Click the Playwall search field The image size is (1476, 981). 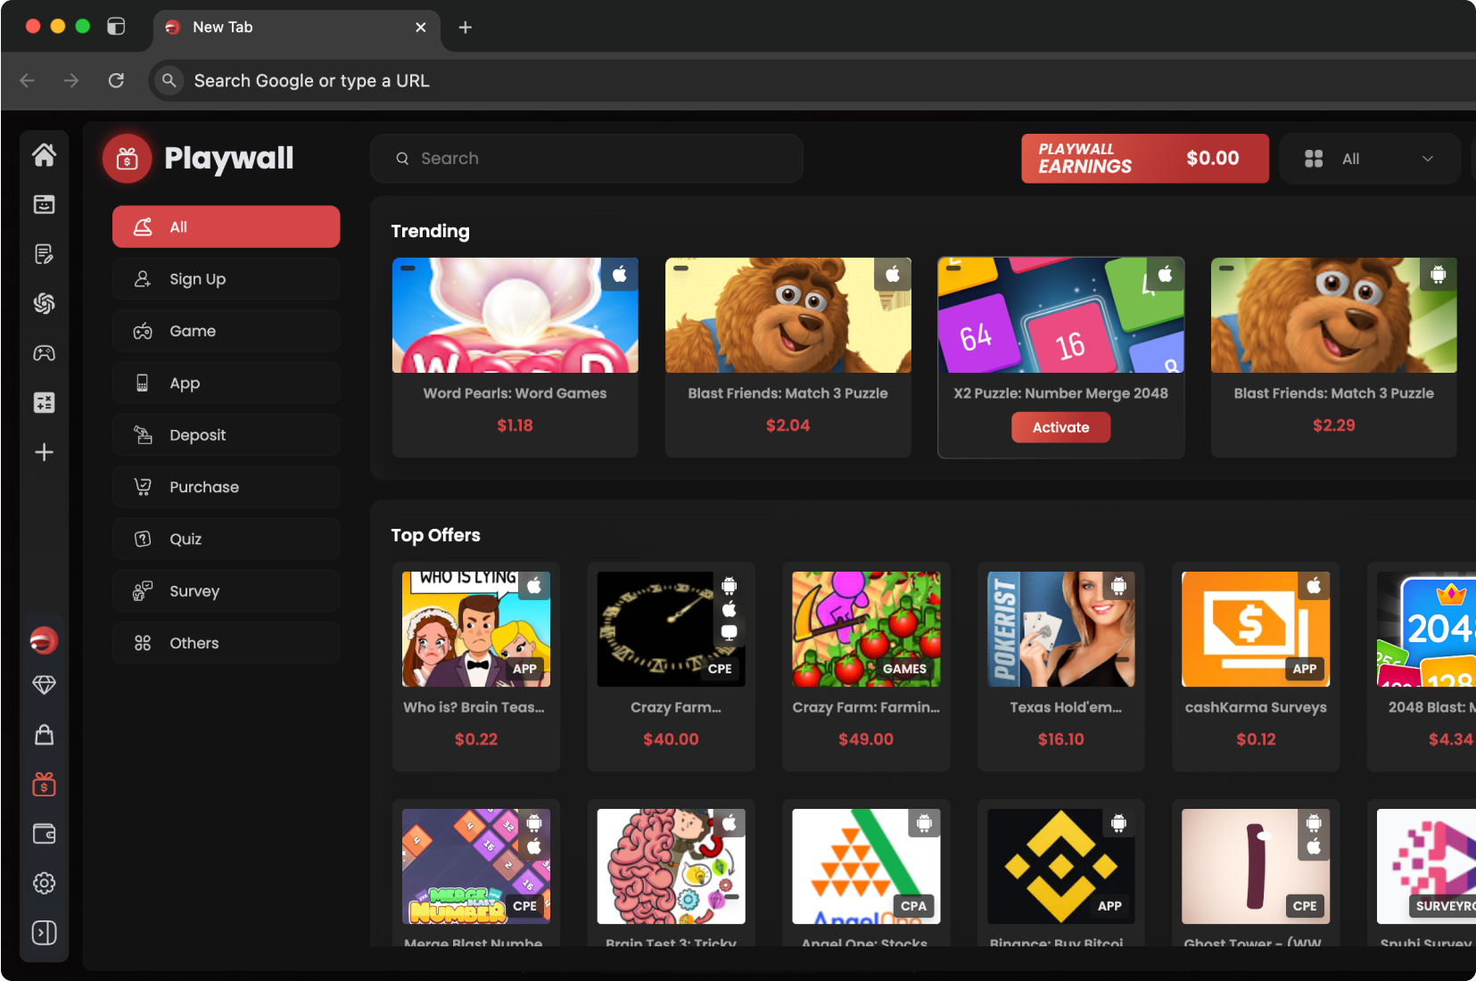pyautogui.click(x=587, y=159)
